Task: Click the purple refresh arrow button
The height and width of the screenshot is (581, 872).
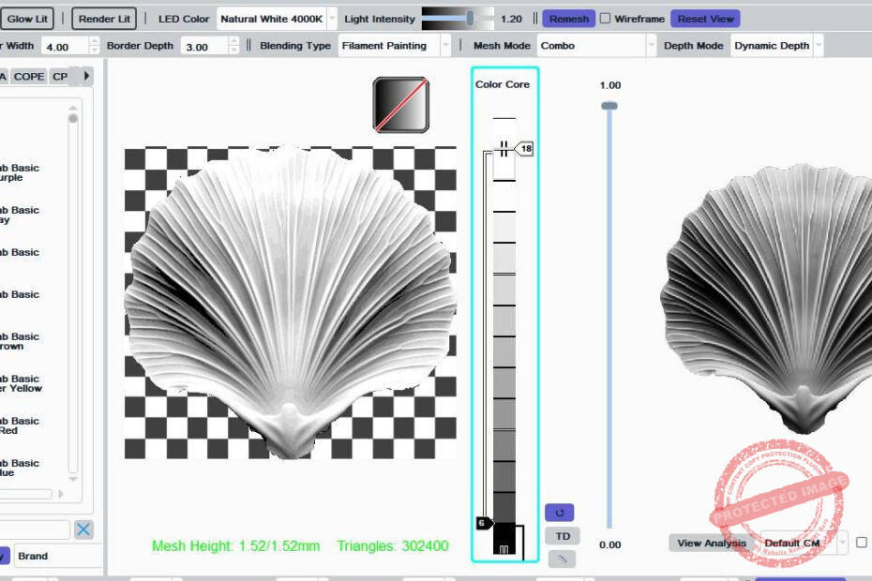Action: click(560, 513)
